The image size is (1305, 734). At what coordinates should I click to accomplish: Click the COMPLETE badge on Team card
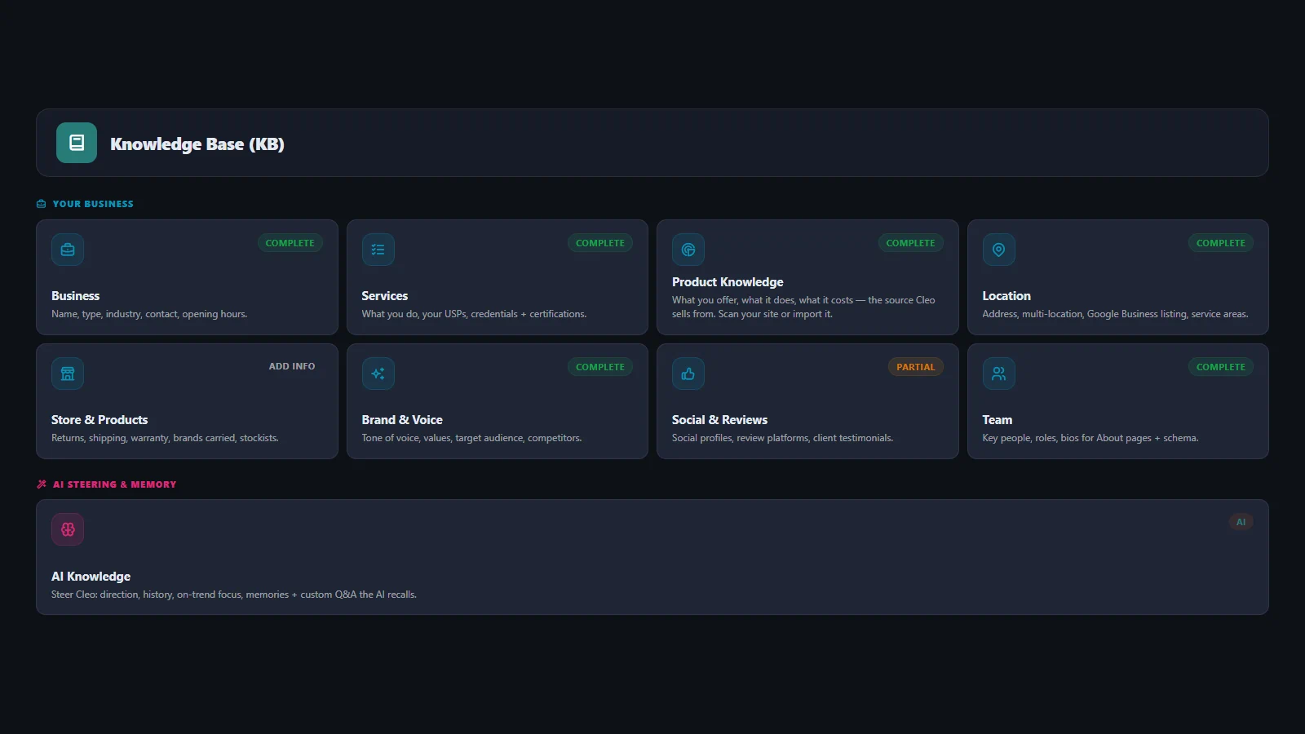[1221, 367]
